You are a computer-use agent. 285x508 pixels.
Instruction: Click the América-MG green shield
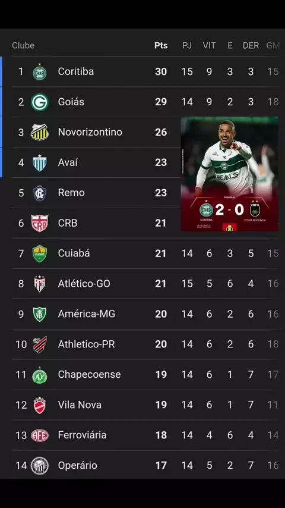point(39,314)
